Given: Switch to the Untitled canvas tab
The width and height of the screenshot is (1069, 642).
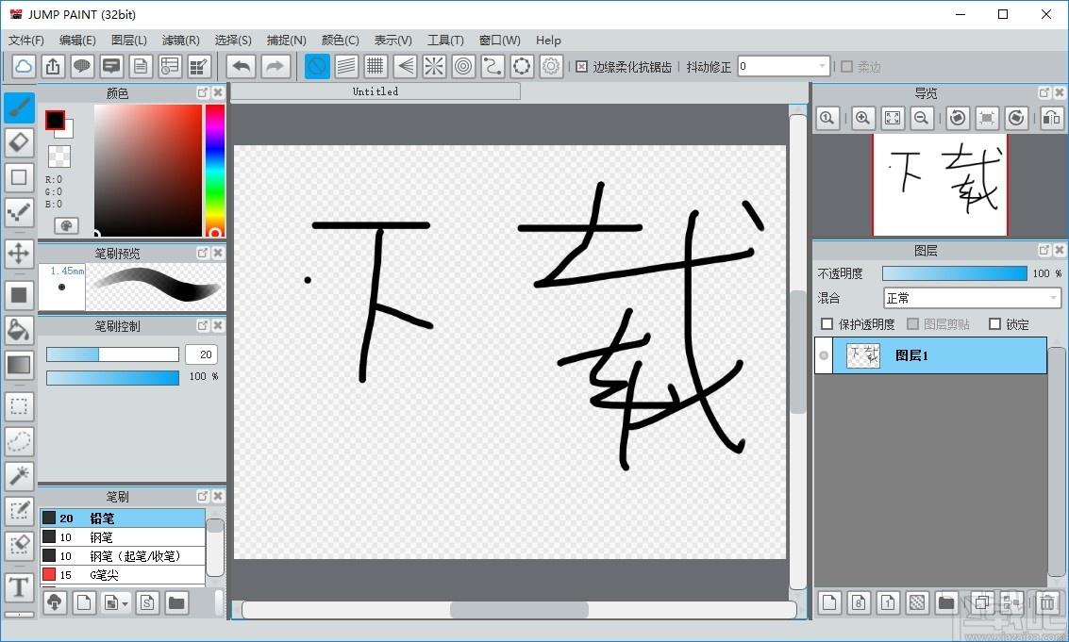Looking at the screenshot, I should tap(376, 91).
